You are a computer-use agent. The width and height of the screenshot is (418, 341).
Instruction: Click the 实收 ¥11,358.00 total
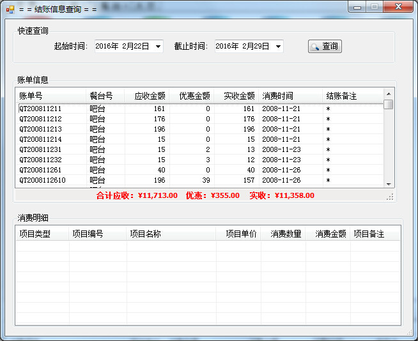point(282,195)
